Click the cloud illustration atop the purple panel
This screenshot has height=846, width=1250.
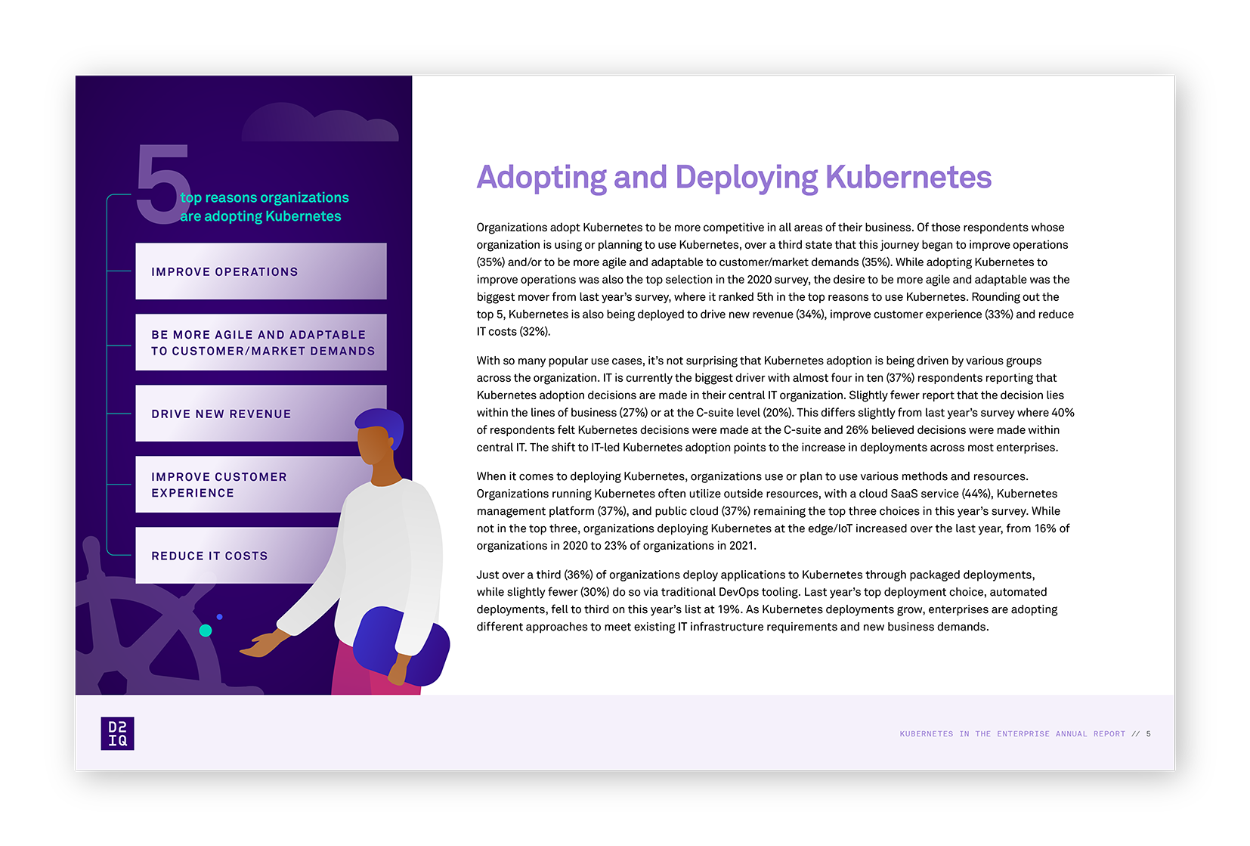(320, 122)
